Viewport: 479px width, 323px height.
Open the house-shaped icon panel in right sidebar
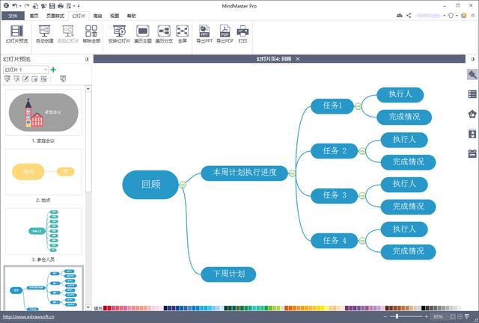click(472, 114)
